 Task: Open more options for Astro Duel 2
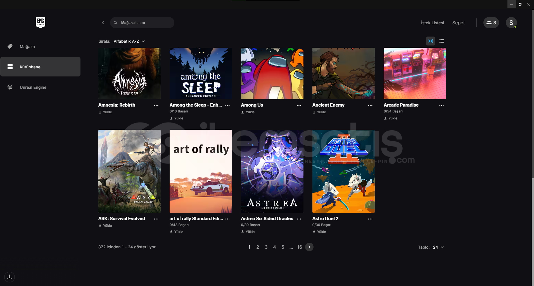click(370, 219)
